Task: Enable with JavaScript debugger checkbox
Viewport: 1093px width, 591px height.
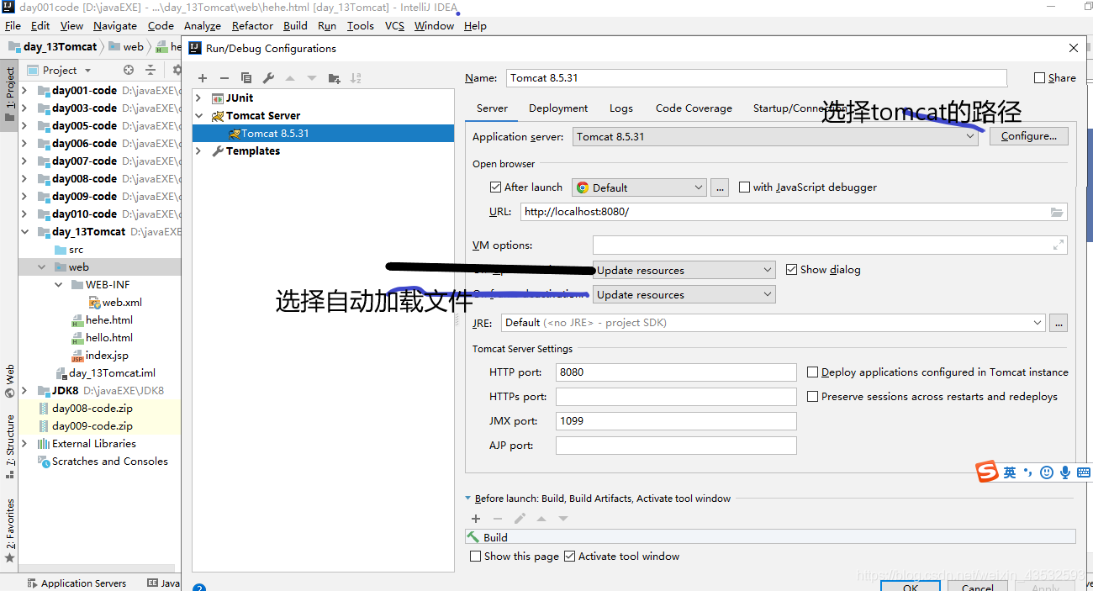Action: (744, 187)
